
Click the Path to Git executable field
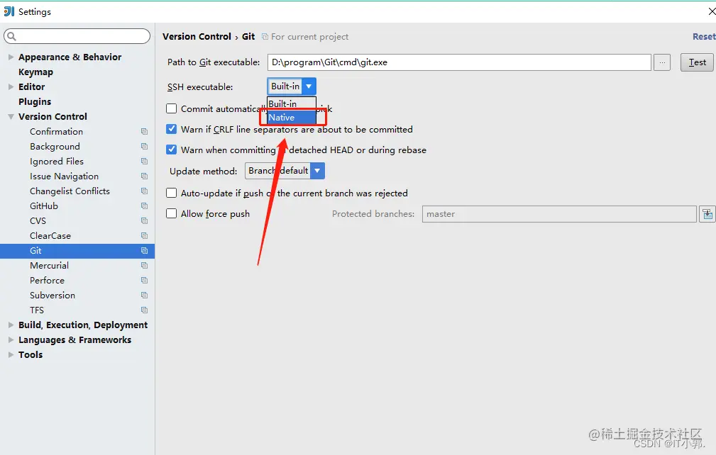[459, 62]
